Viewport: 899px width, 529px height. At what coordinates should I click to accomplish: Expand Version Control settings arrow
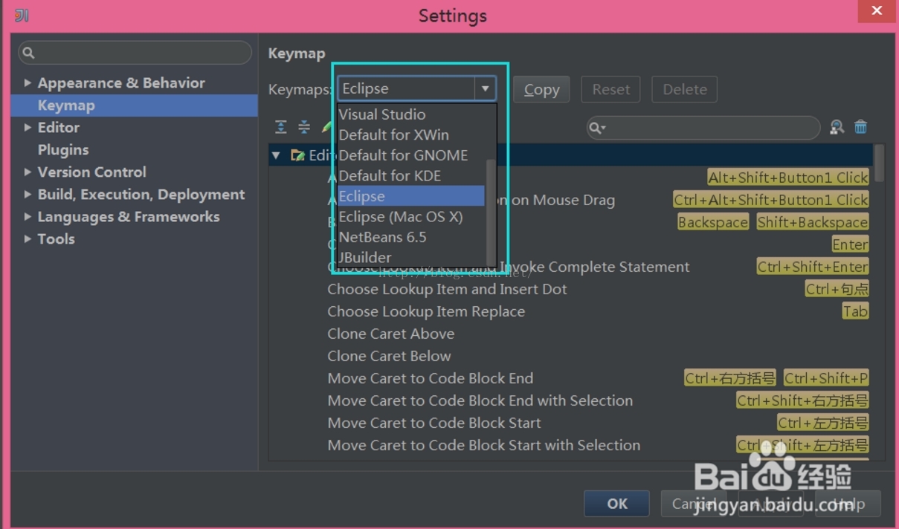[x=28, y=172]
